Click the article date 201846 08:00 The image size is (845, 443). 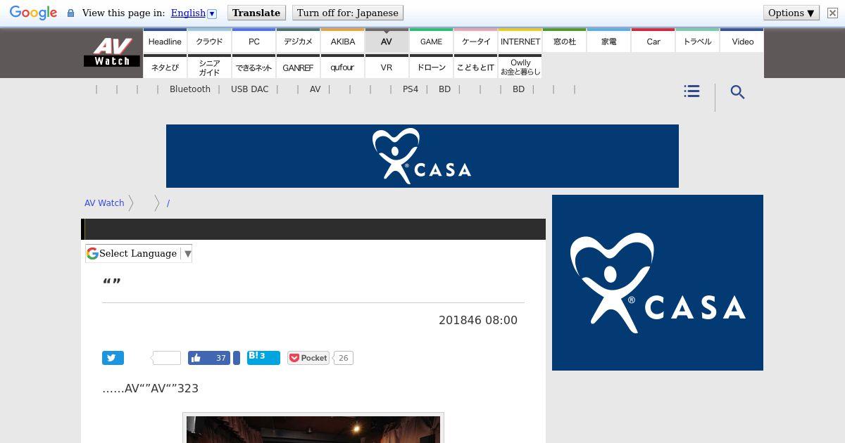point(478,320)
